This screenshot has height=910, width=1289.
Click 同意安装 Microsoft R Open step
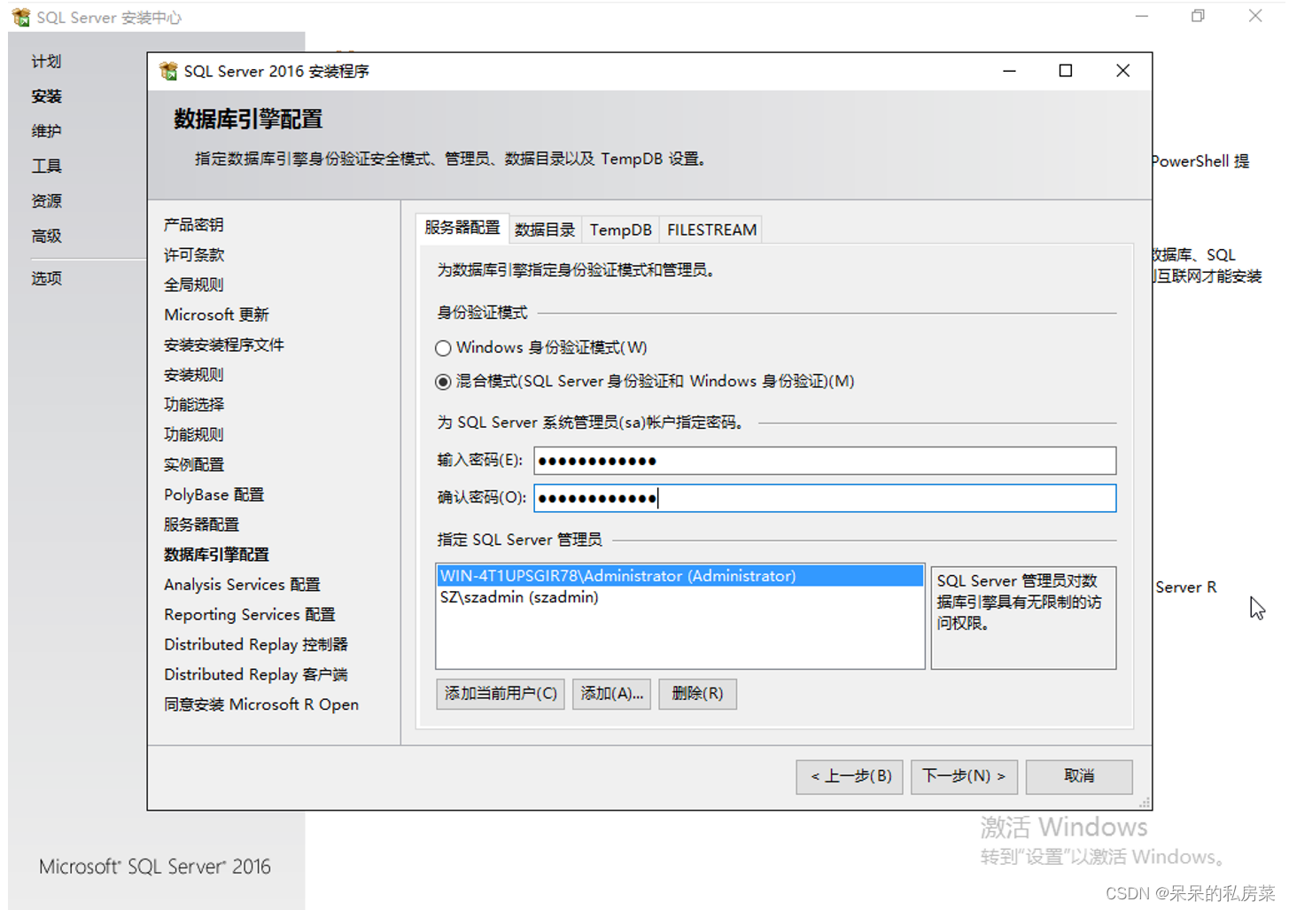point(261,704)
